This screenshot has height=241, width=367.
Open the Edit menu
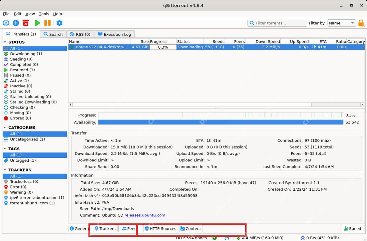coord(18,14)
